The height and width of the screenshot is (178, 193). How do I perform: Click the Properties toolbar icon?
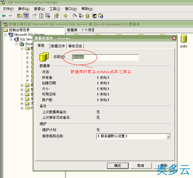35,16
